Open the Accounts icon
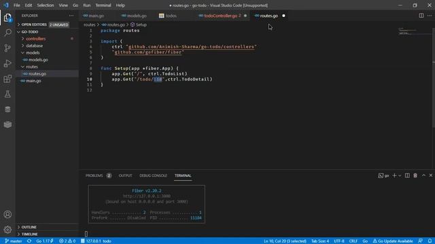The image size is (435, 244). [x=7, y=214]
